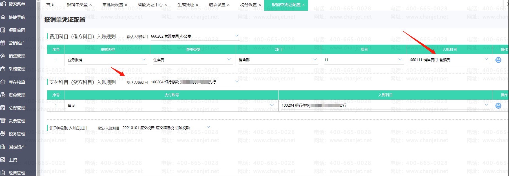Click the 进项税额入账规则 heading

point(68,128)
